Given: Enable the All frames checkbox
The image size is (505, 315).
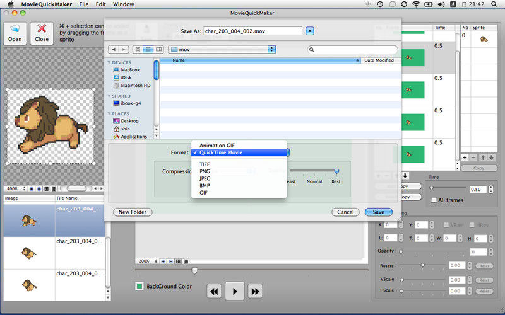Looking at the screenshot, I should 434,200.
